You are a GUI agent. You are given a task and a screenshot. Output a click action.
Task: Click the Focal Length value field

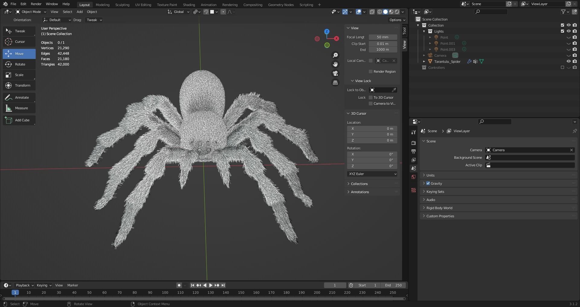point(383,37)
